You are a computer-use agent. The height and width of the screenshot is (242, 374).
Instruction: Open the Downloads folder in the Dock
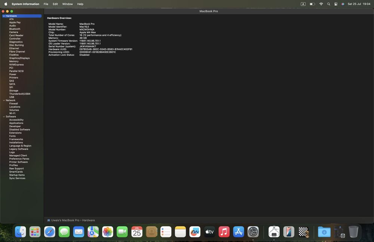[324, 232]
